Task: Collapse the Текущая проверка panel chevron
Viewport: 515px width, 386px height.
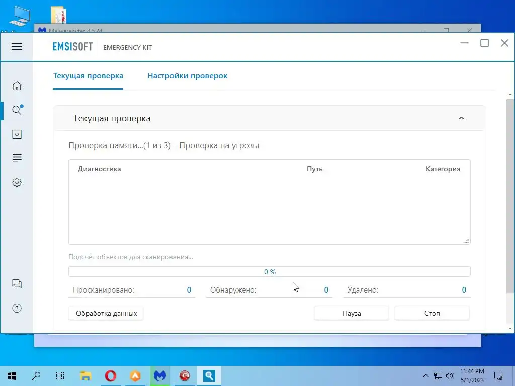Action: [461, 118]
